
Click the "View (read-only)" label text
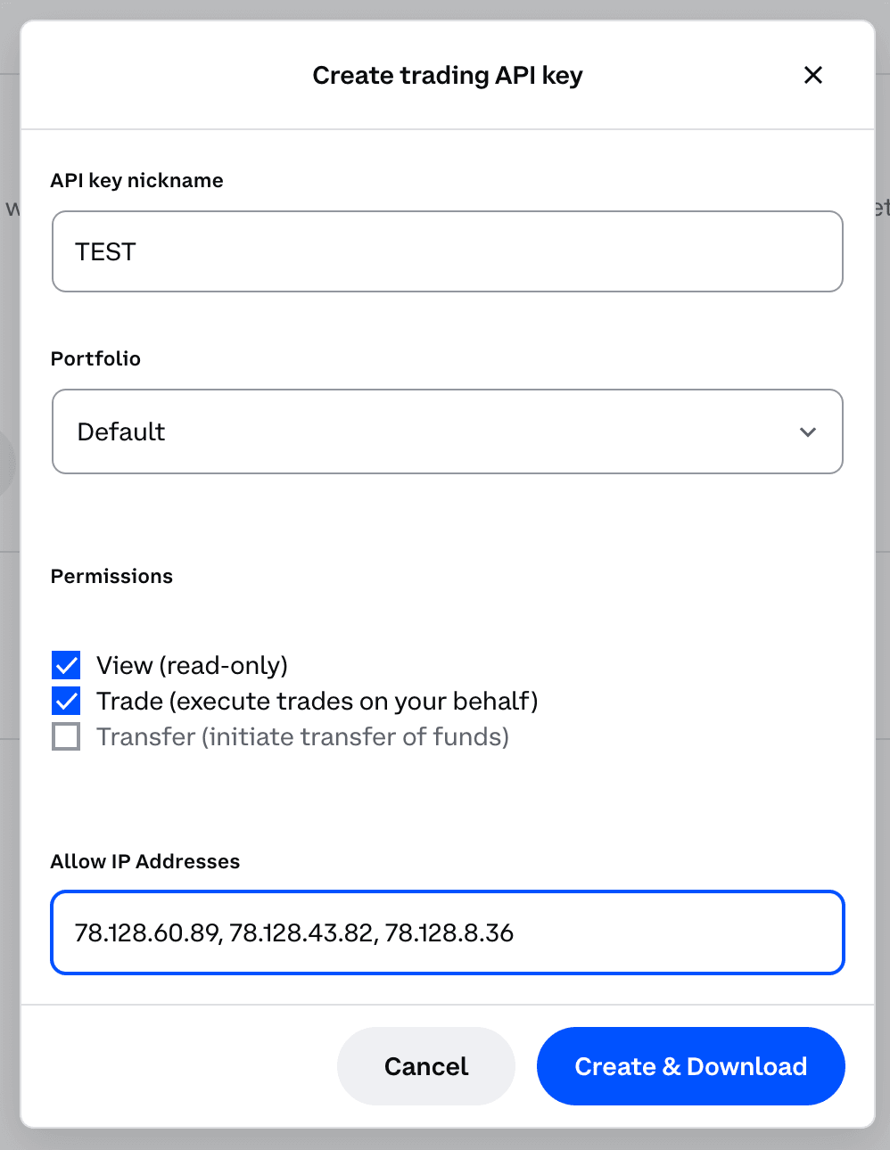tap(192, 665)
